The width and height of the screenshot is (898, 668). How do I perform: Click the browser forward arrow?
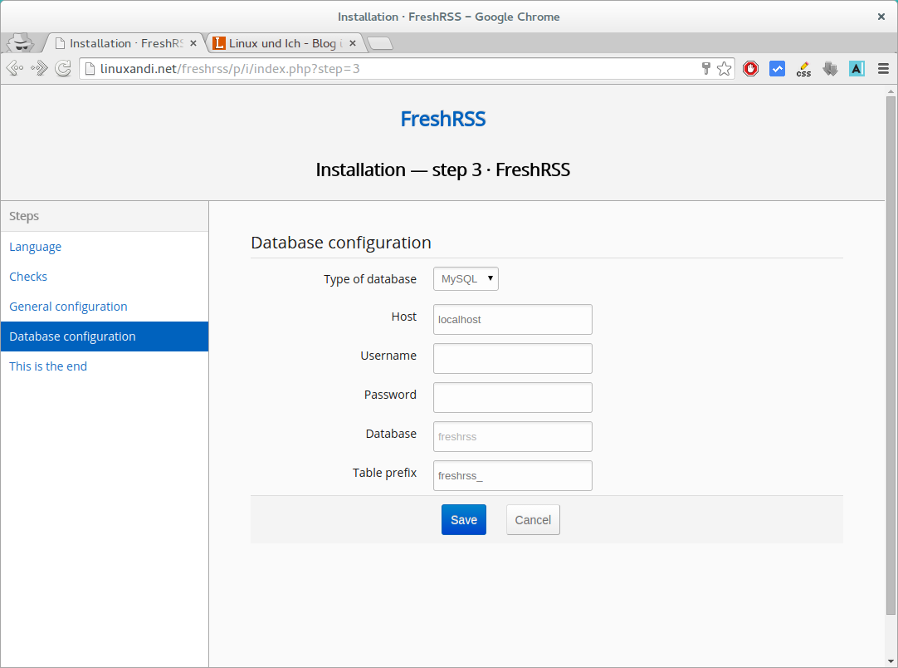39,69
